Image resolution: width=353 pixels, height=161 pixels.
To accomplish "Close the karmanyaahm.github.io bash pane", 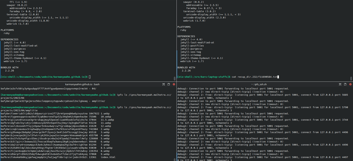I will [174, 84].
